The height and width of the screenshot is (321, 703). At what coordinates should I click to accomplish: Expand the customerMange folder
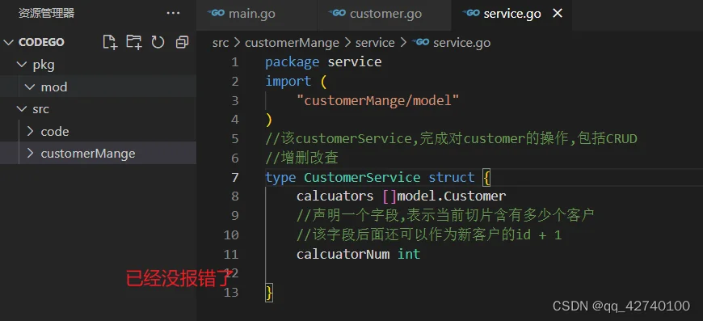tap(30, 154)
